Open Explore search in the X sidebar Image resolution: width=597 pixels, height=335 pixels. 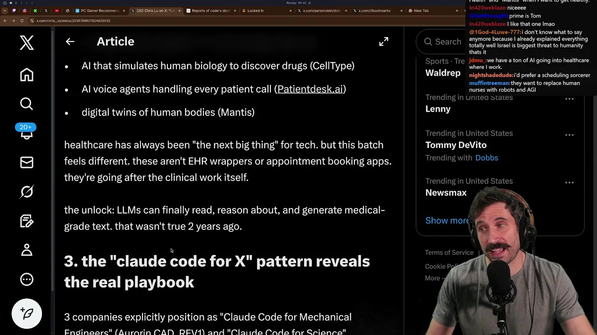pos(27,103)
